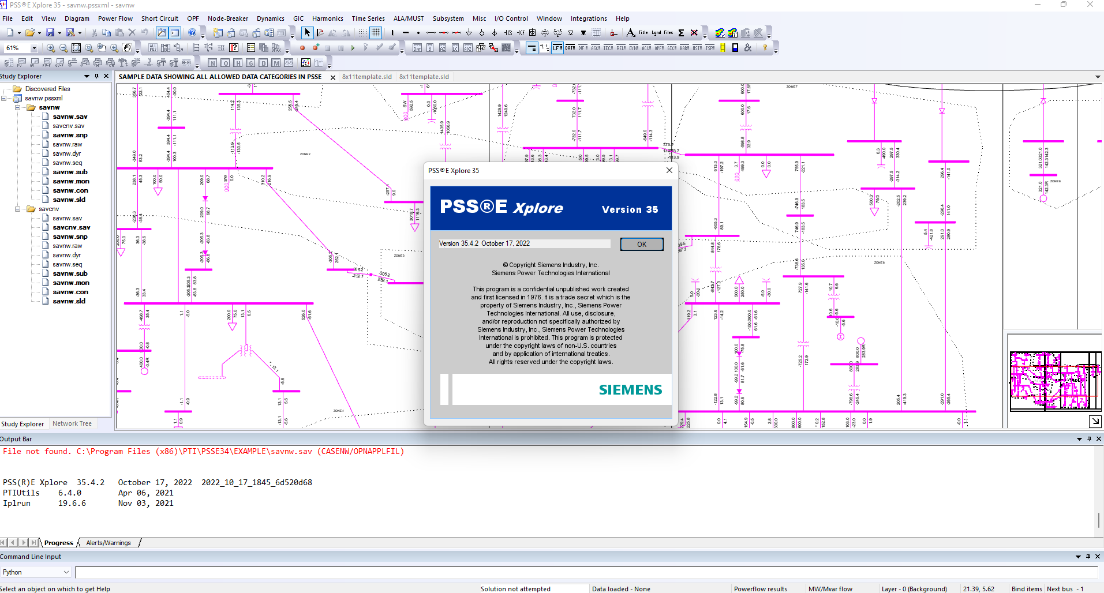
Task: Toggle the DYN results display button
Action: tap(634, 48)
